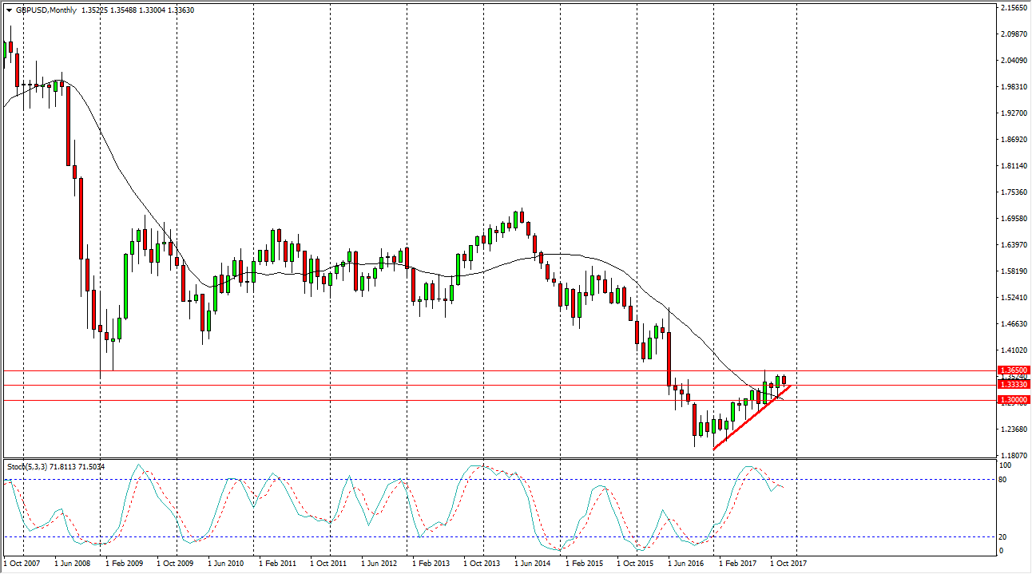1032x574 pixels.
Task: Click the 1 Oct 2007 date axis label
Action: coord(23,563)
